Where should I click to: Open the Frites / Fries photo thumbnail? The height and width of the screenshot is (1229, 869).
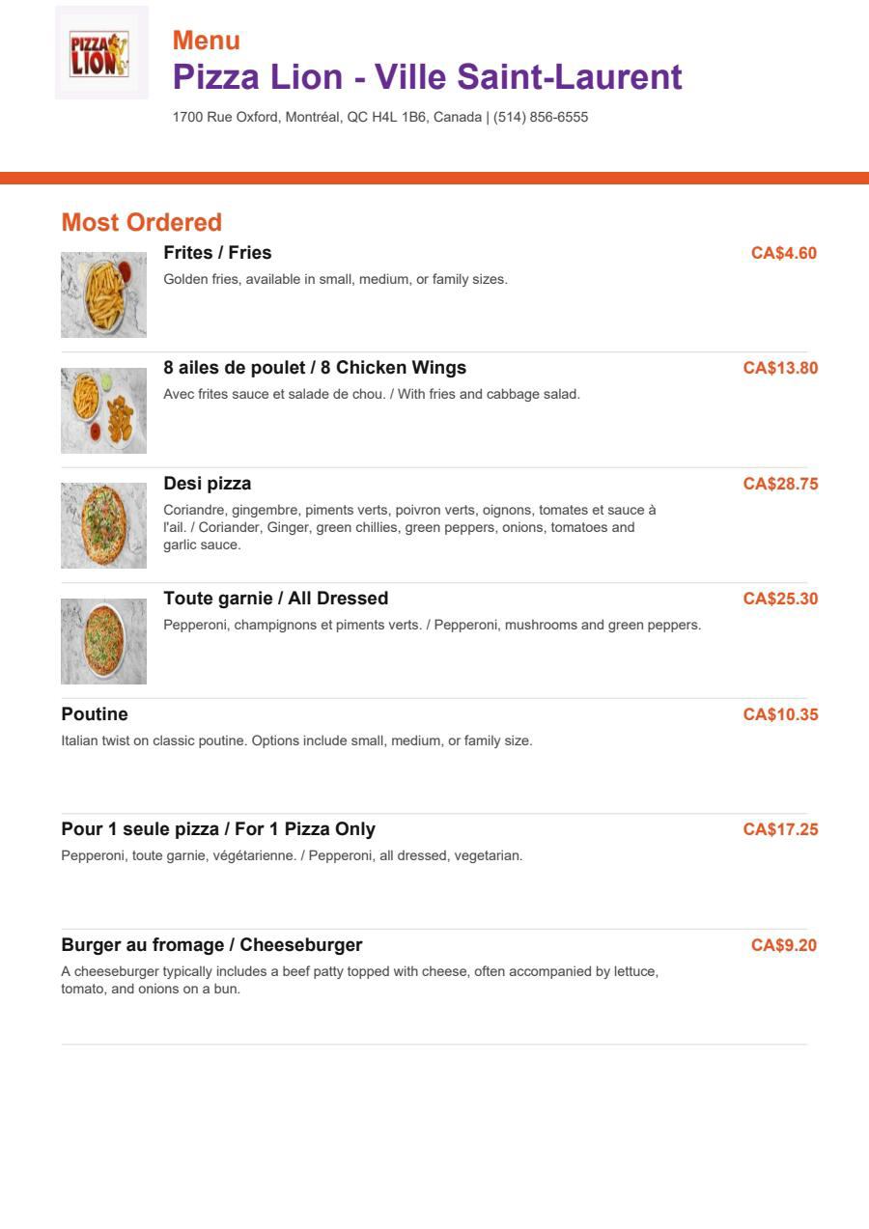[x=103, y=294]
